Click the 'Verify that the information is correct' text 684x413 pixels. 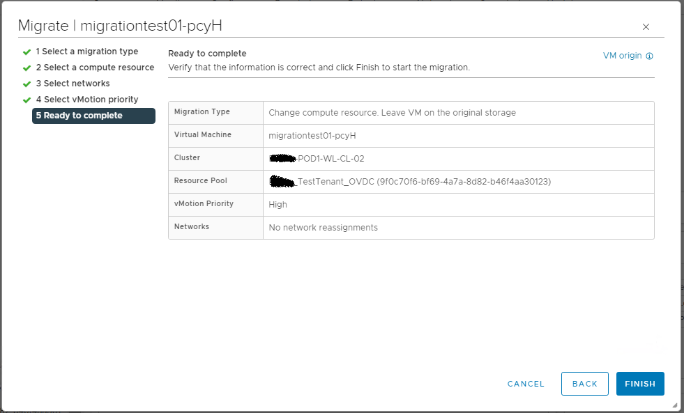[x=319, y=68]
